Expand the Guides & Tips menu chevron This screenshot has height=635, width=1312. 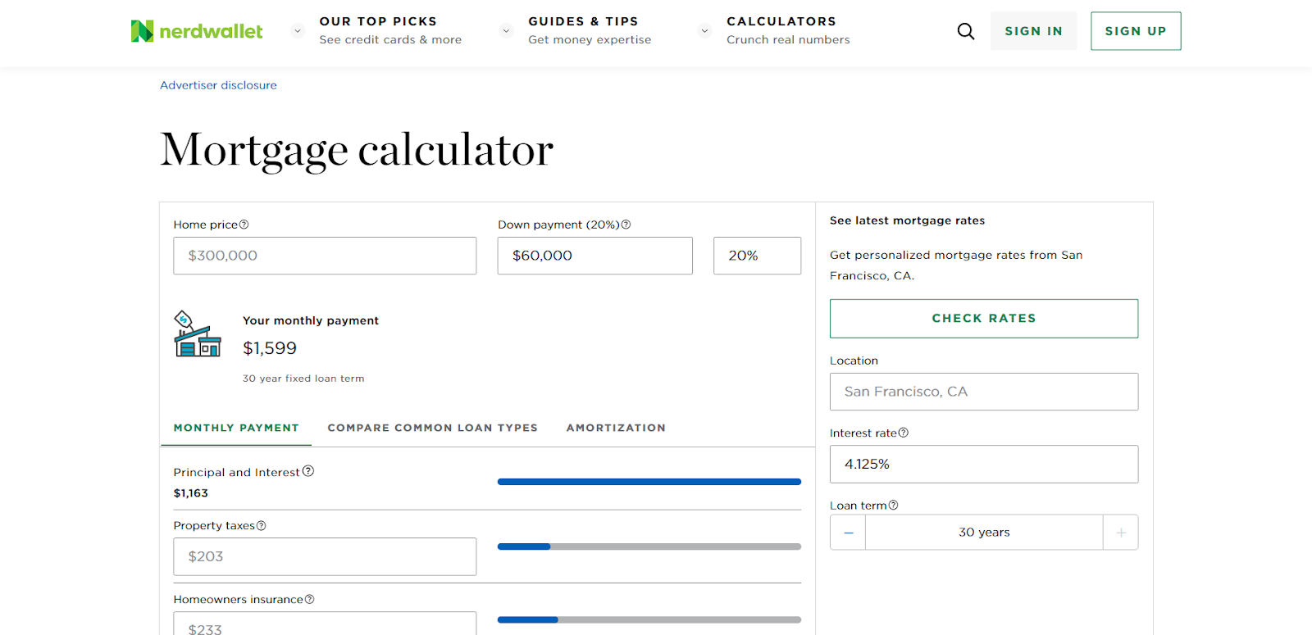[506, 31]
